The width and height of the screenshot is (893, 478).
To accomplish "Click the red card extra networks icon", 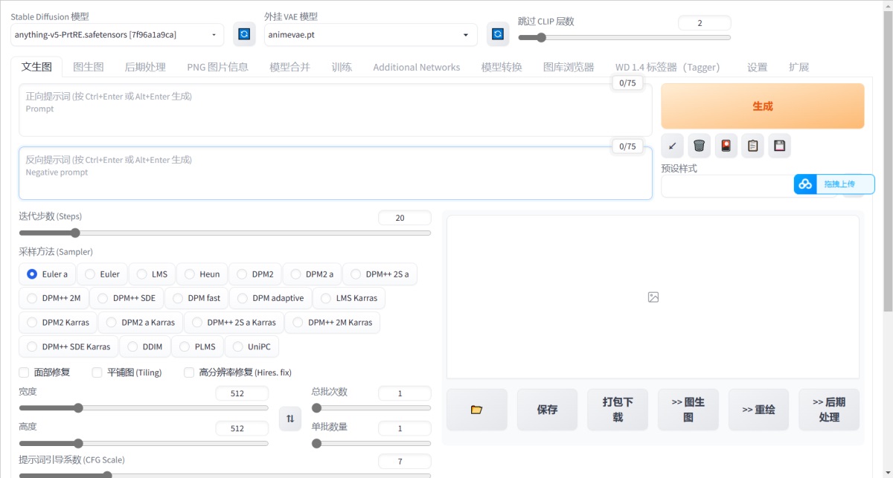I will (x=726, y=146).
